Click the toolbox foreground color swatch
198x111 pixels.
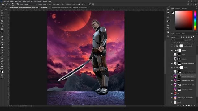pyautogui.click(x=1, y=71)
